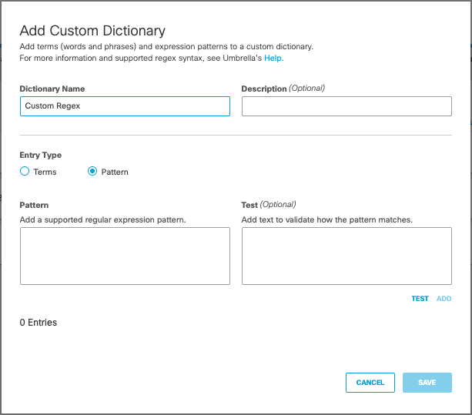Click 'Add text to validate how the pattern matches.'
472x415 pixels.
[327, 219]
